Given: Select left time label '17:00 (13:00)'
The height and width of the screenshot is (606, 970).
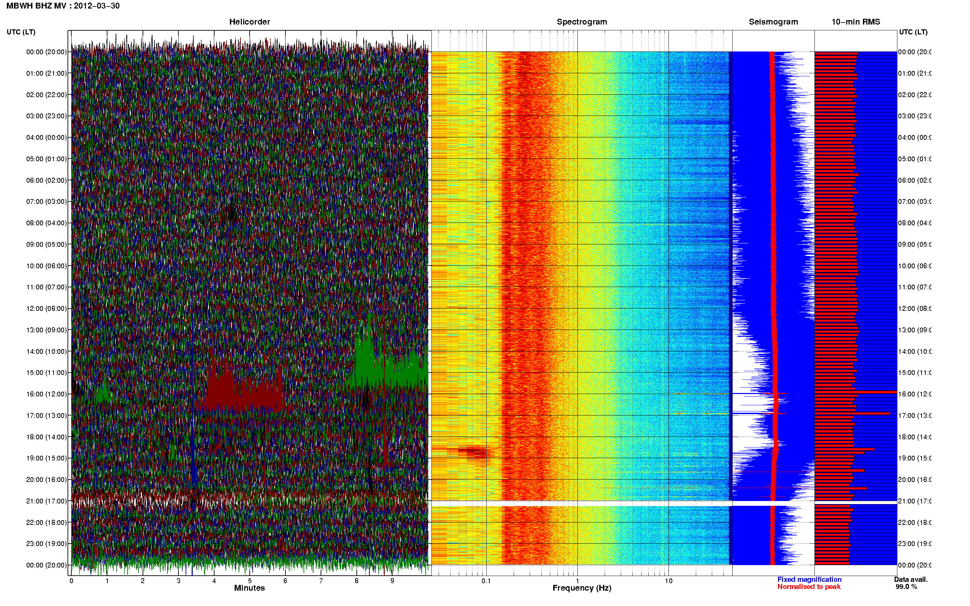Looking at the screenshot, I should coord(46,415).
